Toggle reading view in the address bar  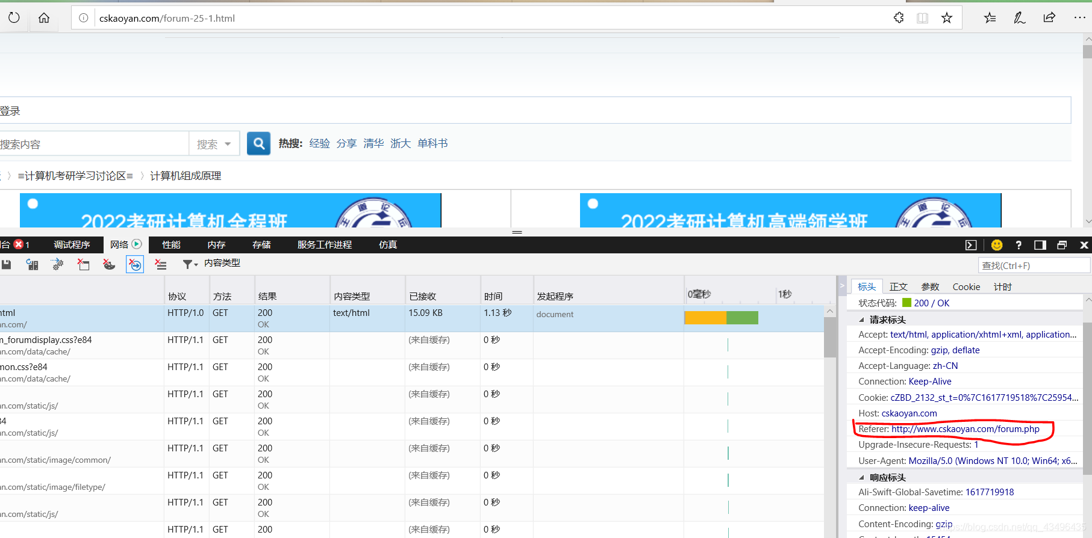[x=922, y=18]
